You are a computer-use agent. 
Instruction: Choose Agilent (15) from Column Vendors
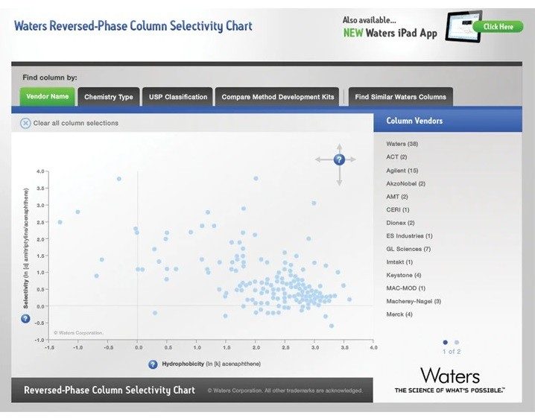coord(402,170)
